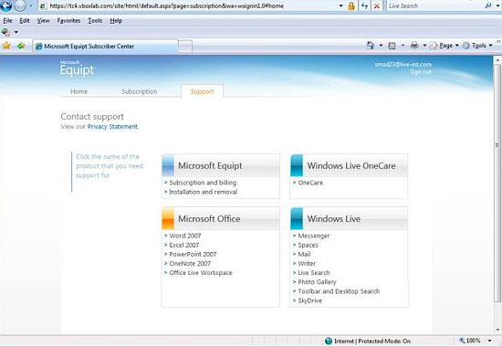Screen dimensions: 502x347
Task: Open Photo Gallery support link
Action: (x=317, y=282)
